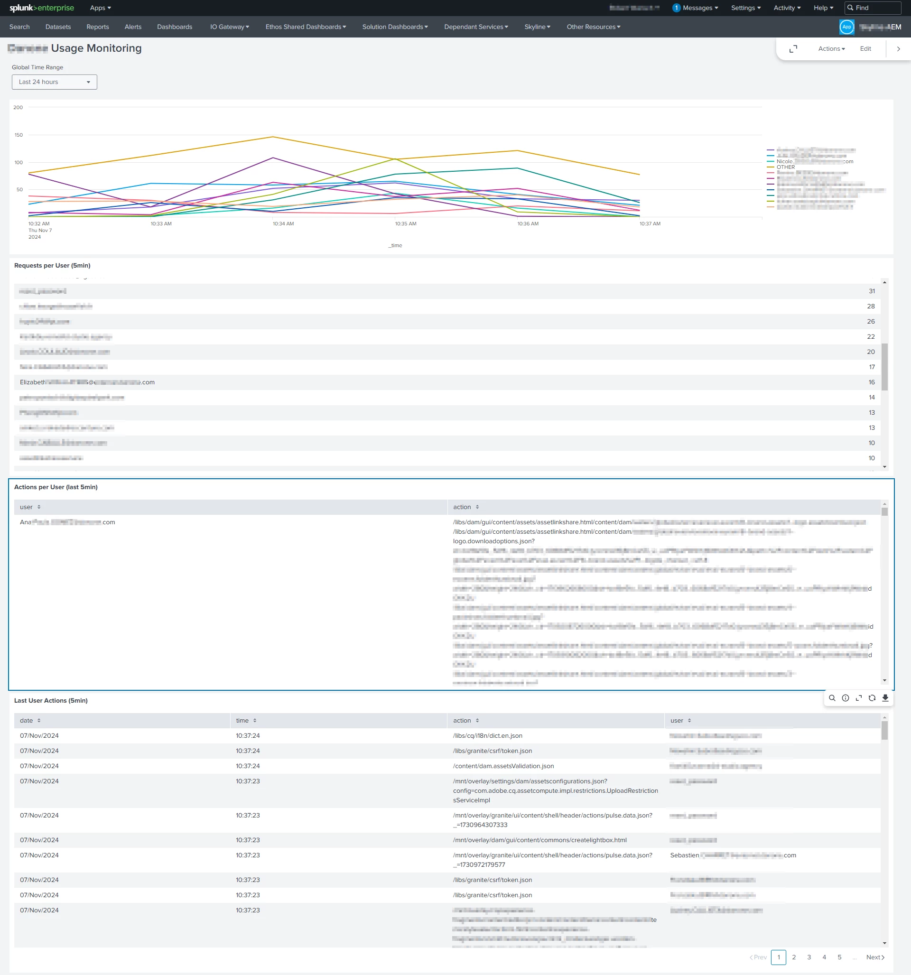Image resolution: width=911 pixels, height=975 pixels.
Task: Toggle OTHER series in chart legend
Action: 785,167
